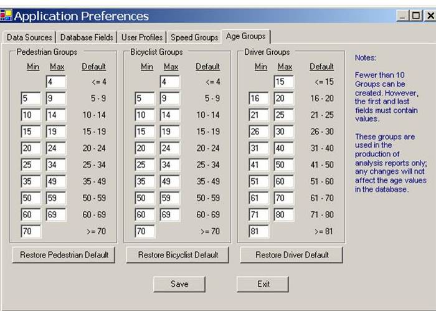Click Restore Driver Default button

pyautogui.click(x=292, y=255)
